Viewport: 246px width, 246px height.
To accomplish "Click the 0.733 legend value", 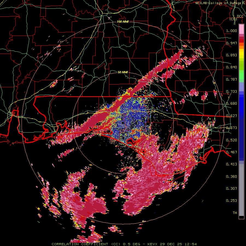I will (x=232, y=92).
